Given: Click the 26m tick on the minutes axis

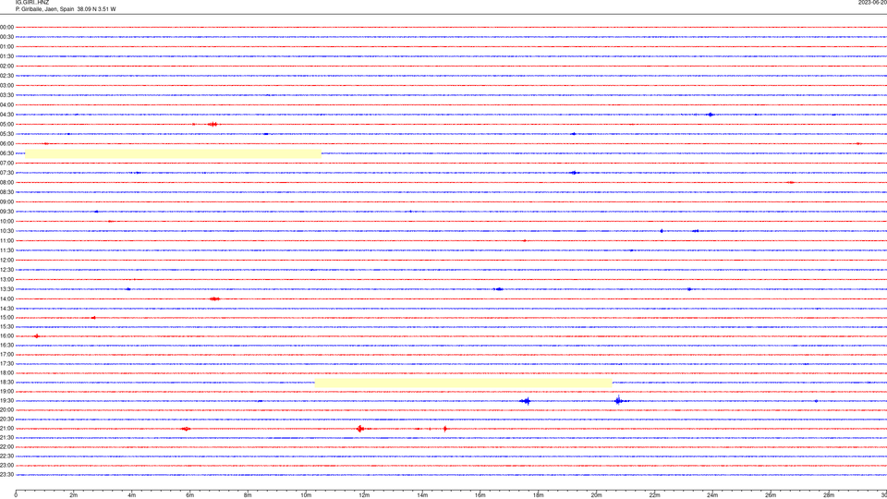Looking at the screenshot, I should tap(771, 495).
